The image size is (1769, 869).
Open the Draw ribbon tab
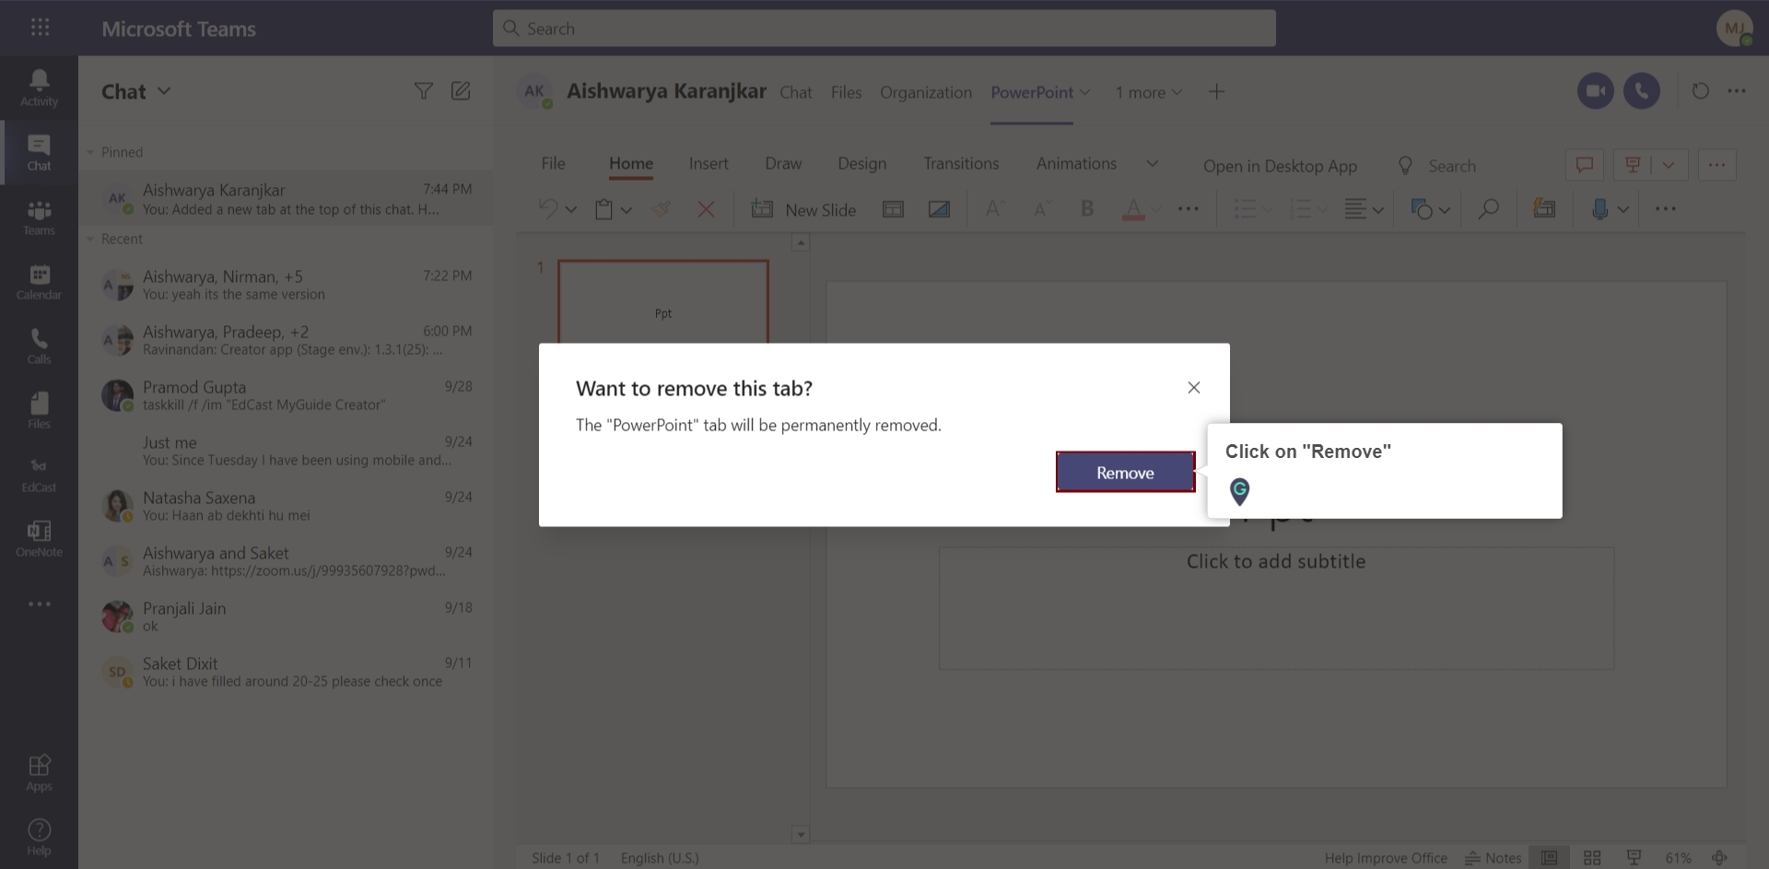(x=783, y=163)
